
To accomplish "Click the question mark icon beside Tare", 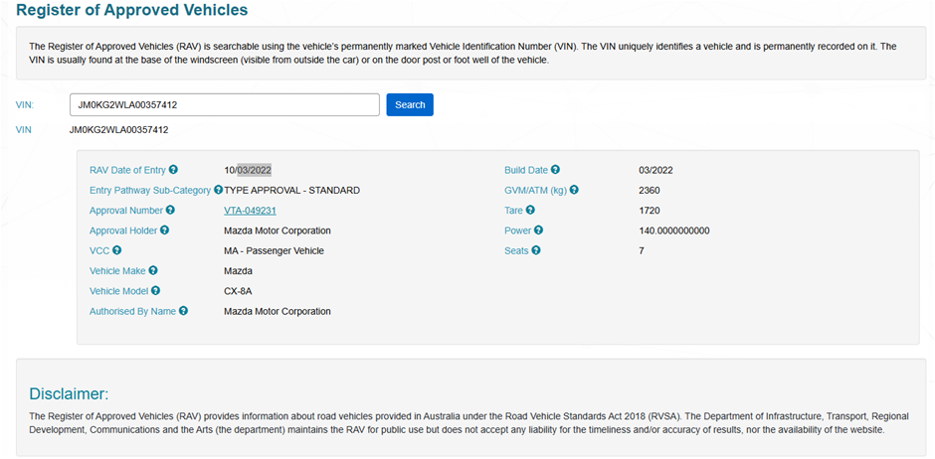I will tap(530, 211).
